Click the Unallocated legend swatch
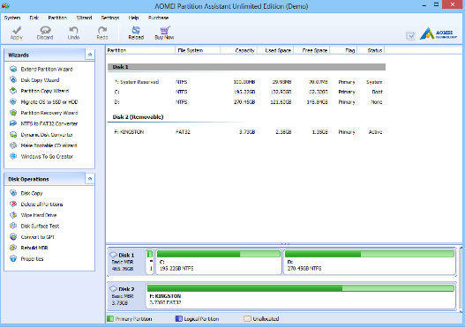The image size is (465, 327). pyautogui.click(x=247, y=319)
